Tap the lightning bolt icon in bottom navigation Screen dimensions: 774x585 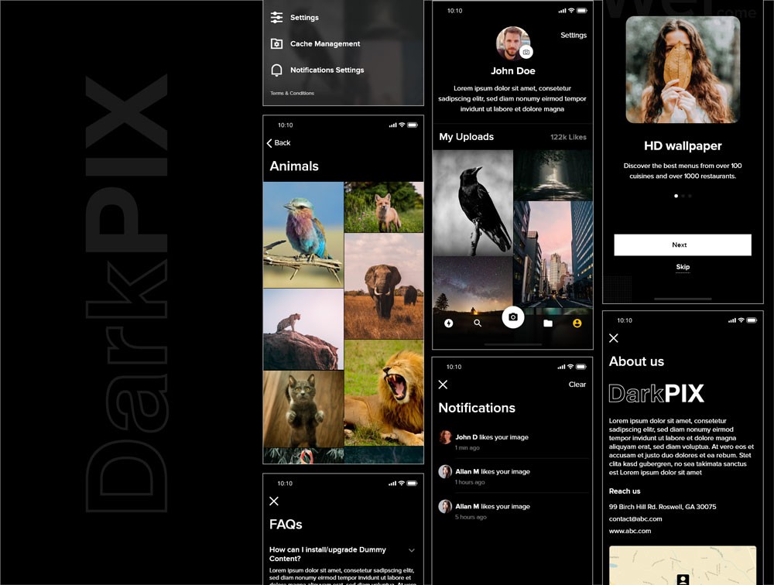(x=449, y=323)
